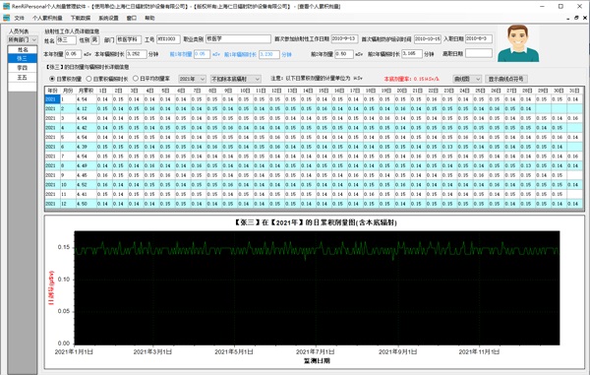Minimize the inner child window
The height and width of the screenshot is (375, 590).
click(x=568, y=18)
